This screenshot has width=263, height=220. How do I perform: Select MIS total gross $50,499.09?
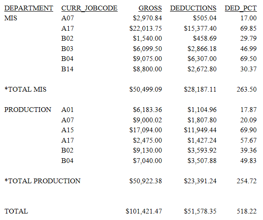[146, 89]
